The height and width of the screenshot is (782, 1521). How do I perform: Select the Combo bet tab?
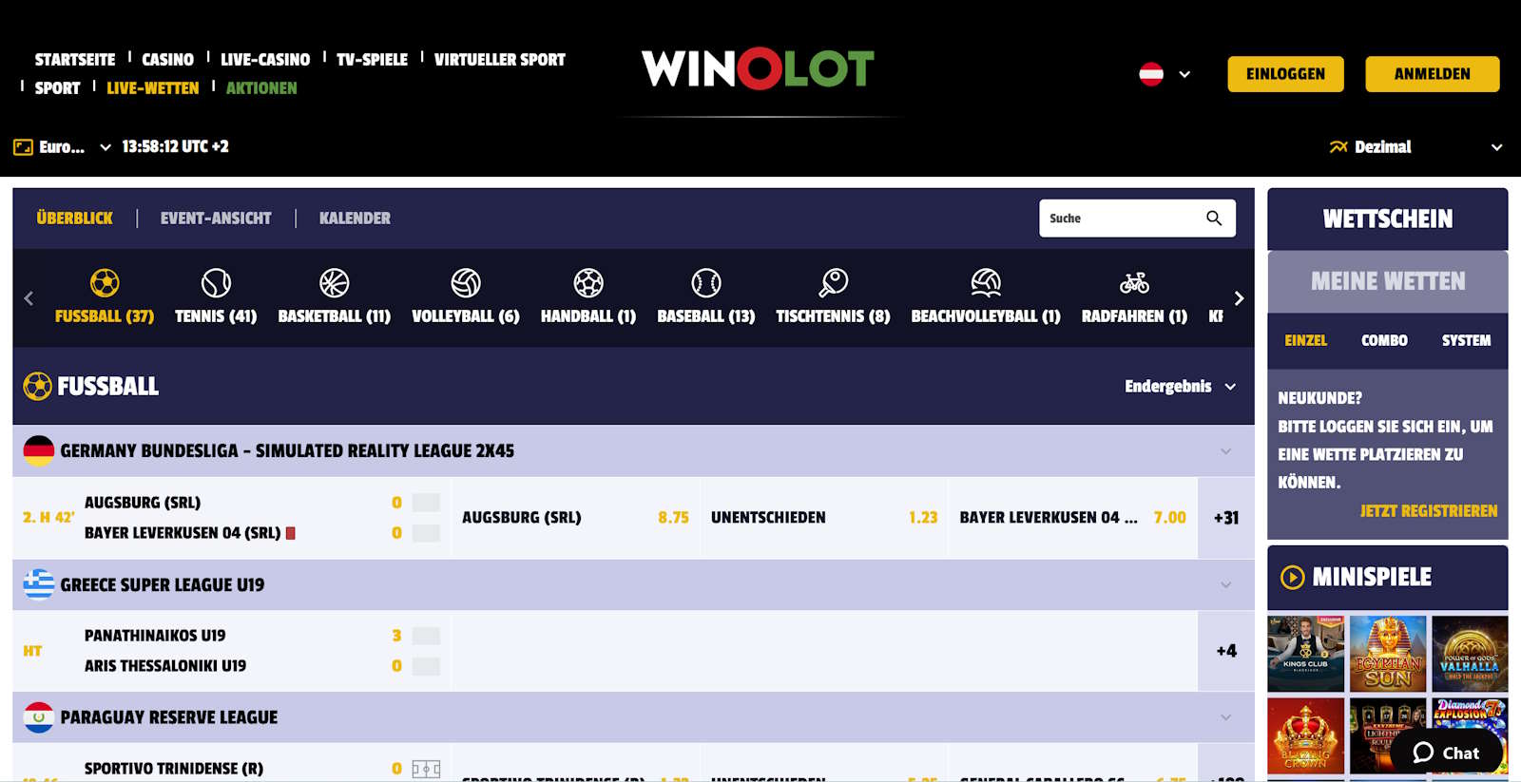point(1384,340)
